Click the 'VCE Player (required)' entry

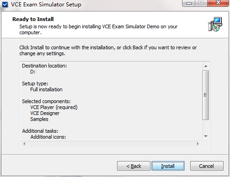pos(54,107)
